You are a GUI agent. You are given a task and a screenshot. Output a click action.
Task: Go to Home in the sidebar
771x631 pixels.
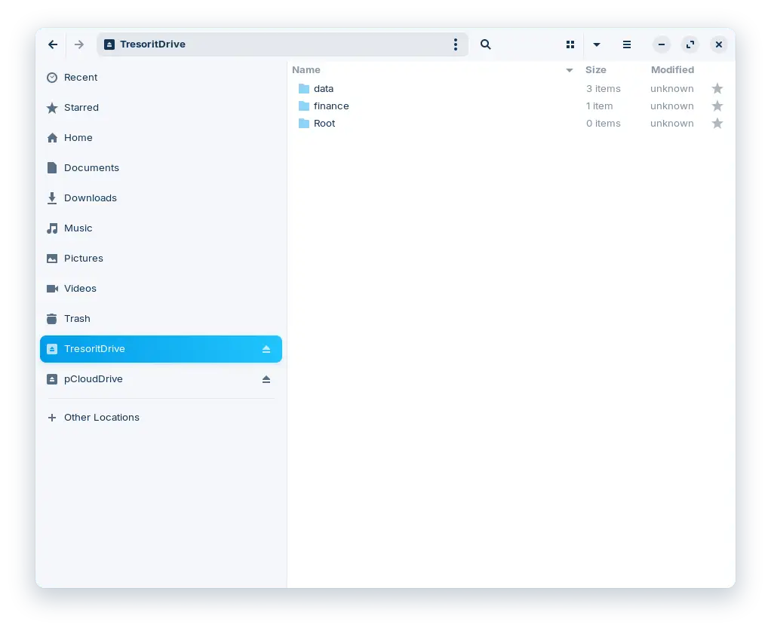coord(161,138)
